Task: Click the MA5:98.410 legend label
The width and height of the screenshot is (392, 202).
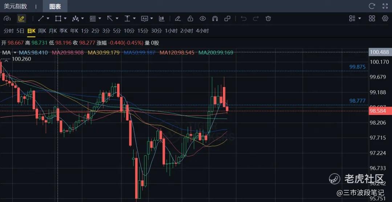Action: tap(34, 53)
